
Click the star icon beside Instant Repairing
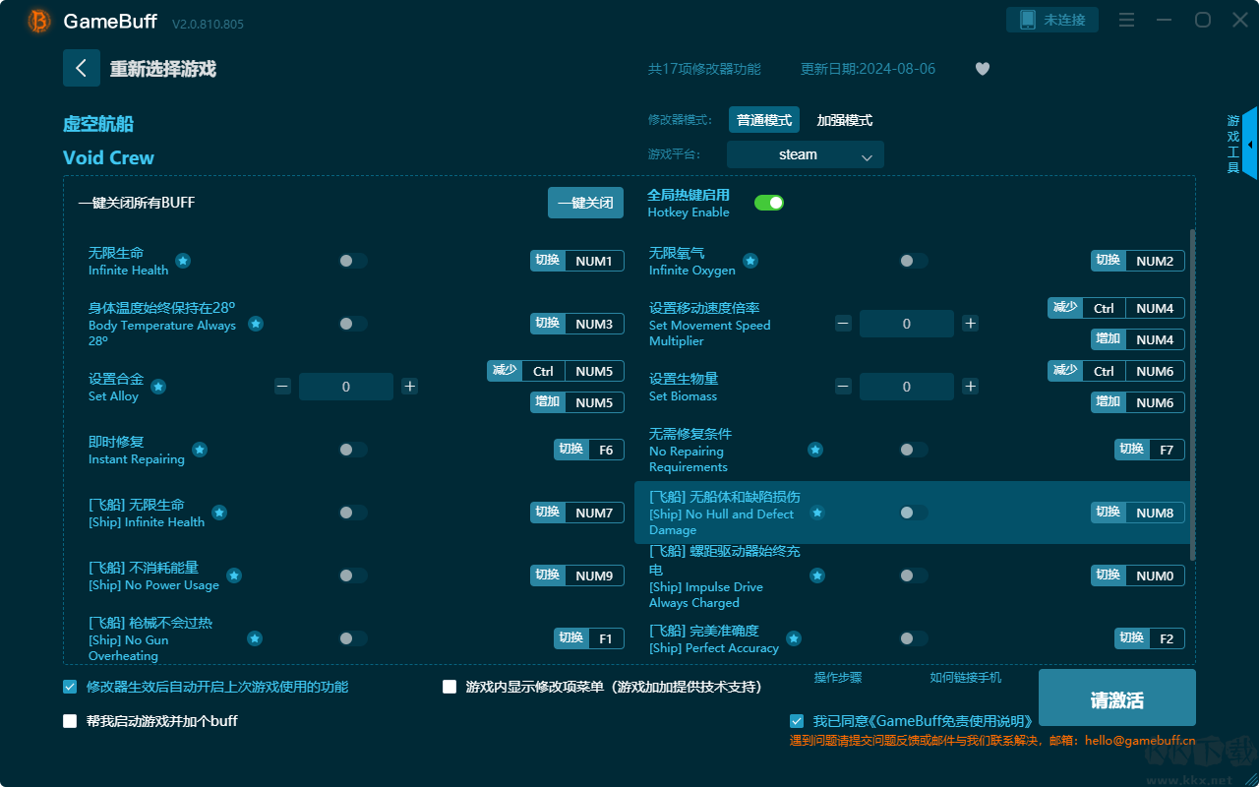click(x=200, y=450)
